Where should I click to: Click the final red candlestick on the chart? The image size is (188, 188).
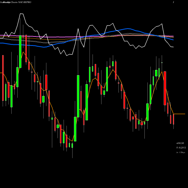(x=174, y=119)
